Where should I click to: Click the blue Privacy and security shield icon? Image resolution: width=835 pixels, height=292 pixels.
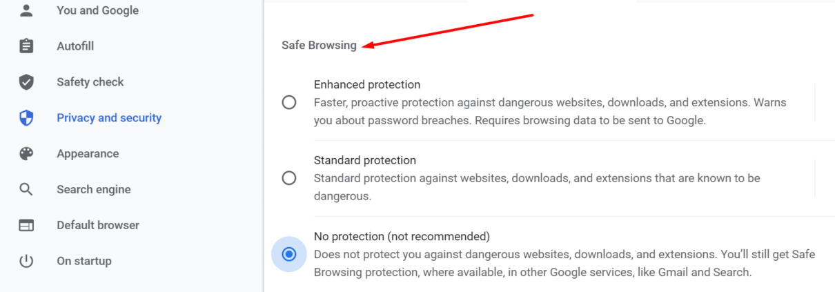coord(26,118)
